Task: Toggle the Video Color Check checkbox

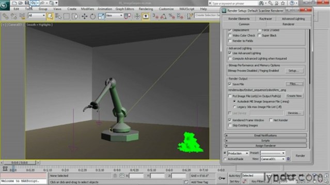Action: pos(230,35)
